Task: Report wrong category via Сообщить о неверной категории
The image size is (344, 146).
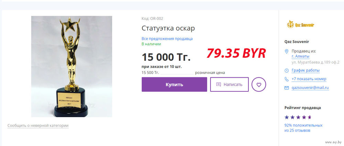Action: coord(38,126)
